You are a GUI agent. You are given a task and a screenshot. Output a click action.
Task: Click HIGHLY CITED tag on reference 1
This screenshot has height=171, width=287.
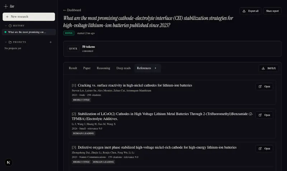(x=81, y=100)
